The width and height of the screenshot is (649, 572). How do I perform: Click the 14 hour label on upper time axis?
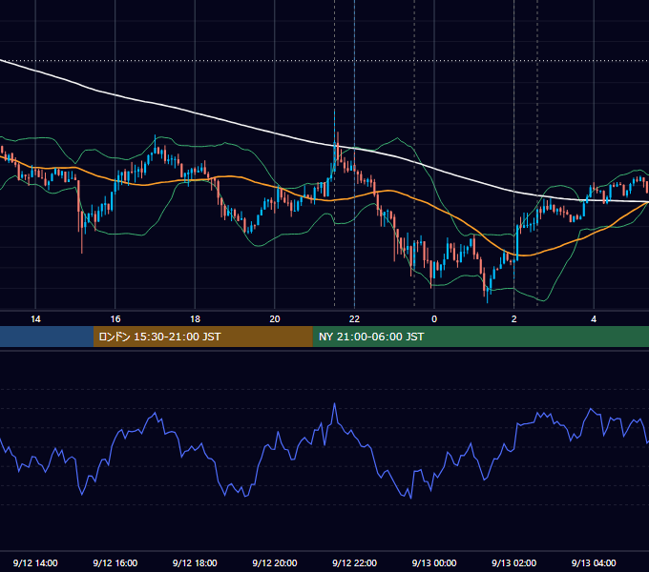tap(35, 319)
